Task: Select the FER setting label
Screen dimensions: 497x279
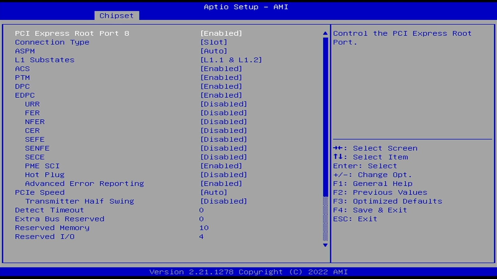Action: coord(32,113)
